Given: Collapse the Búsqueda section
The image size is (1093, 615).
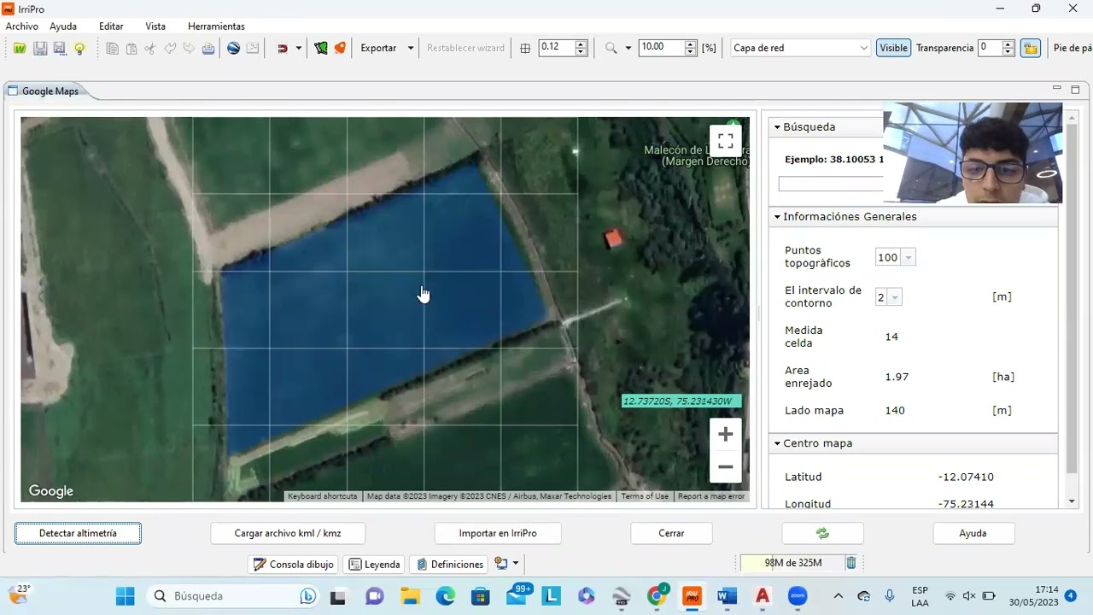Looking at the screenshot, I should click(x=778, y=127).
